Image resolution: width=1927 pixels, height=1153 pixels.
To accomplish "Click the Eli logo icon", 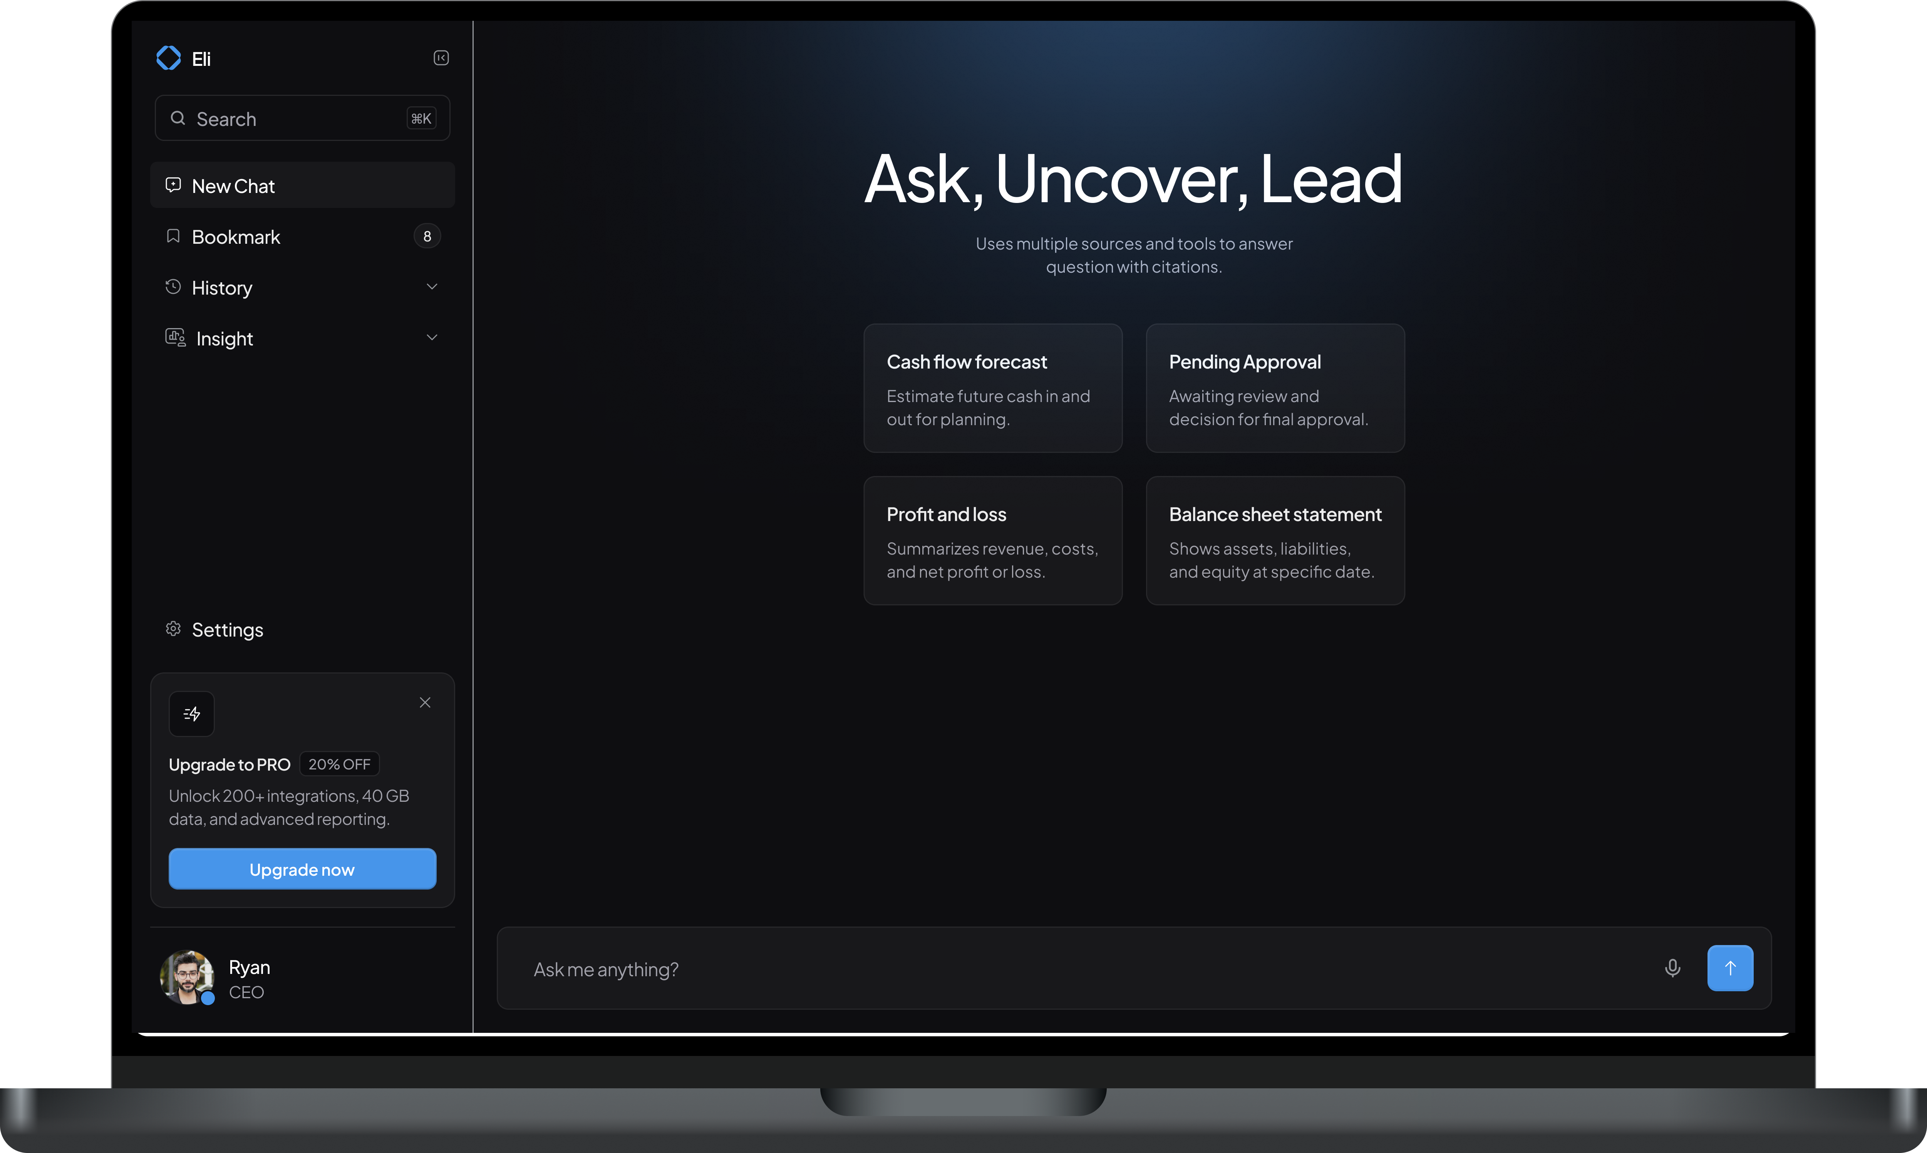I will [x=169, y=58].
